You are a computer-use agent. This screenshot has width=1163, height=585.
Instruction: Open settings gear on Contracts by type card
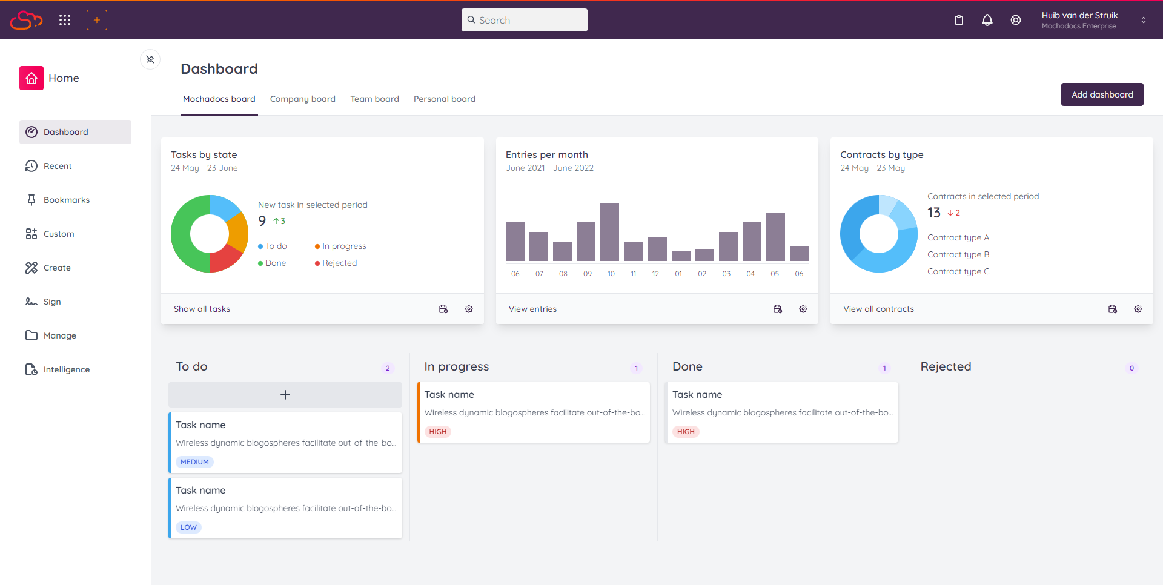(1138, 309)
